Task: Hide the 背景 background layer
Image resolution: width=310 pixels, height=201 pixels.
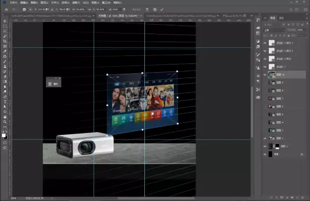Action: point(265,154)
